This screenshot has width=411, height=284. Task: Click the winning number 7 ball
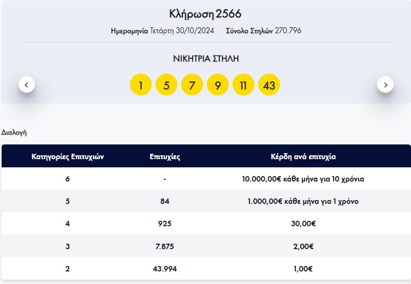192,85
